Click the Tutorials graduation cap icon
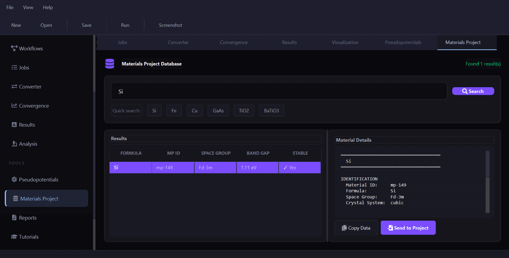509x258 pixels. coord(14,237)
